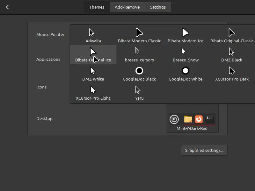Select Bibata-Original-Classic pointer

(232, 35)
